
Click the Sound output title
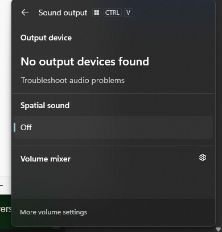tap(63, 13)
